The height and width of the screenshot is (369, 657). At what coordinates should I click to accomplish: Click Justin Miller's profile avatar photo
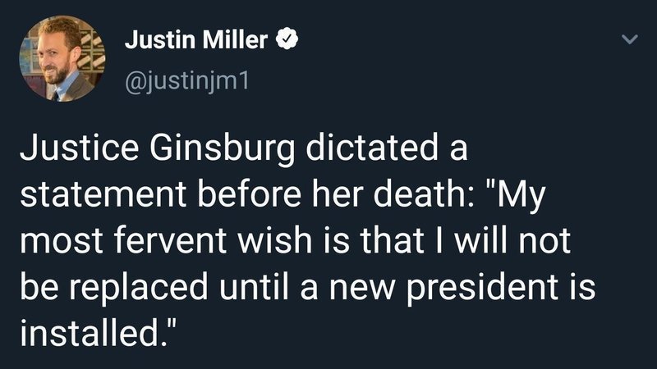[x=57, y=58]
